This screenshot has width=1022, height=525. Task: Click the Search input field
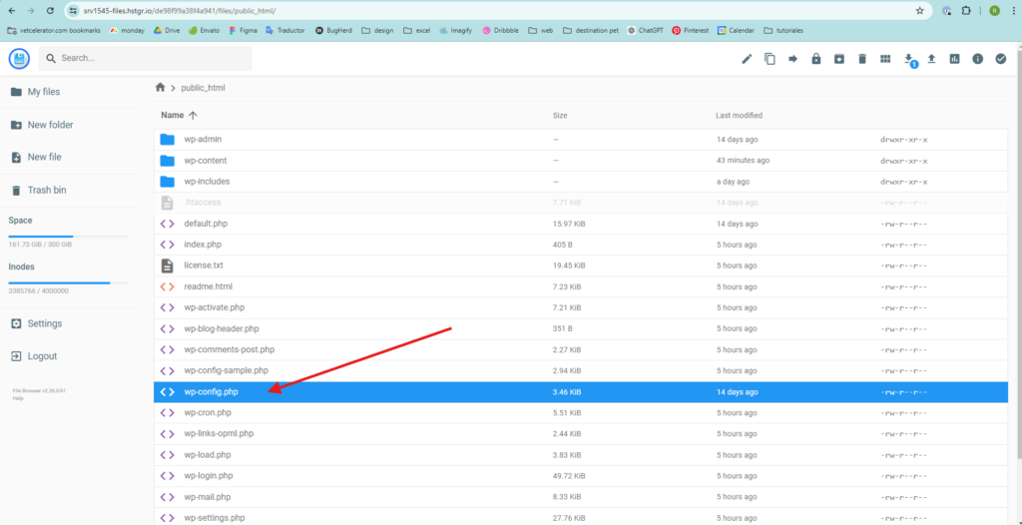click(150, 58)
